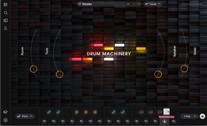Click the first orange pause-style pad
207x126 pixels.
(x=76, y=112)
